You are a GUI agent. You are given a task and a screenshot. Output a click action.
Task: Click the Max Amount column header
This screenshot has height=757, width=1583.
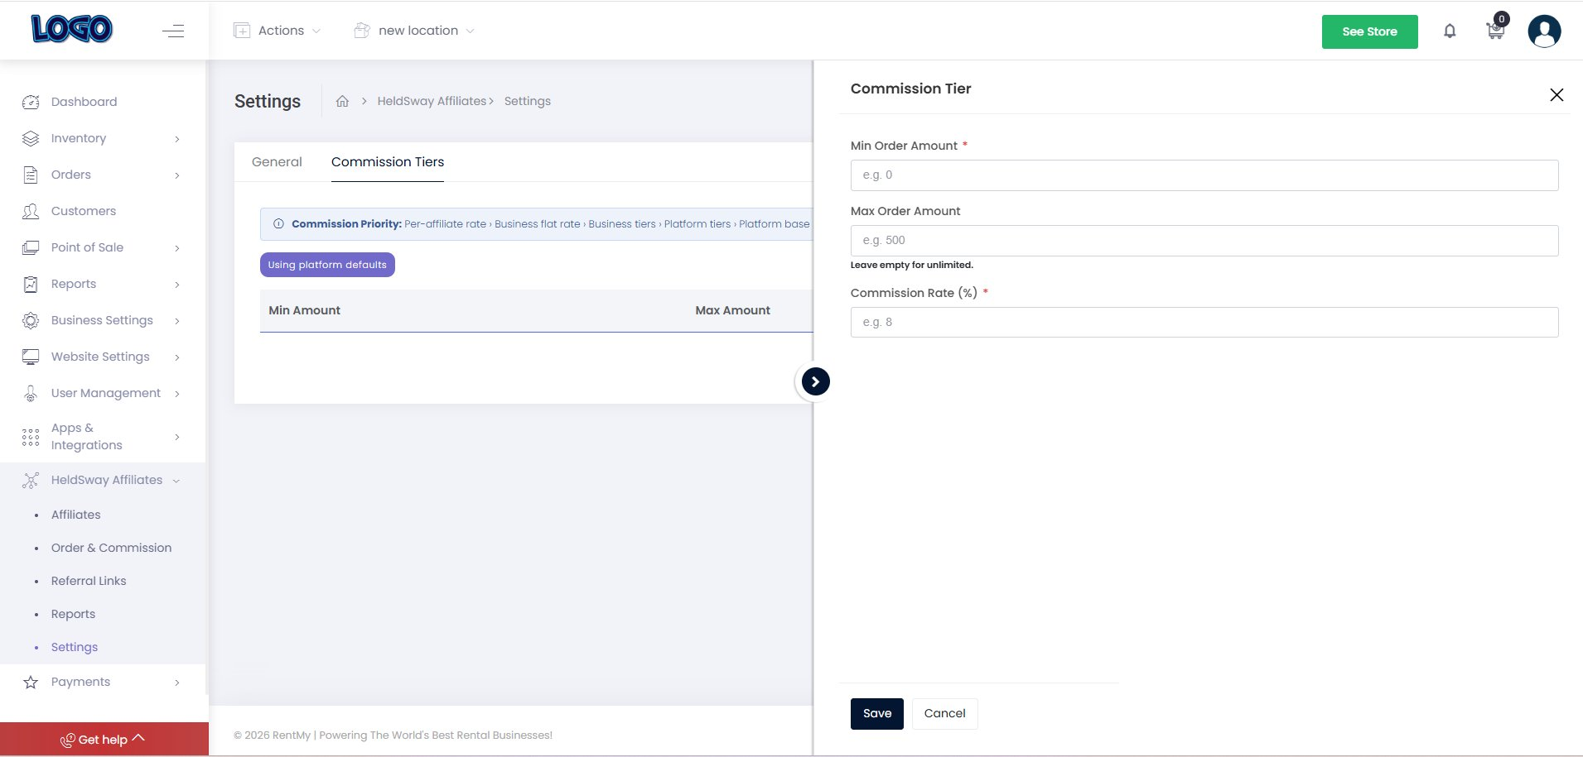coord(733,310)
